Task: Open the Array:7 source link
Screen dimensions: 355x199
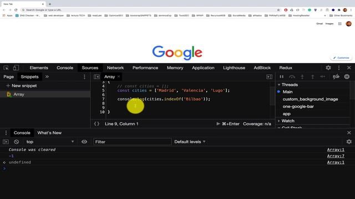Action: click(x=336, y=156)
